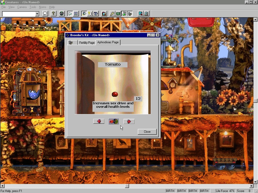
Task: Click the page number 12
Action: (x=138, y=99)
